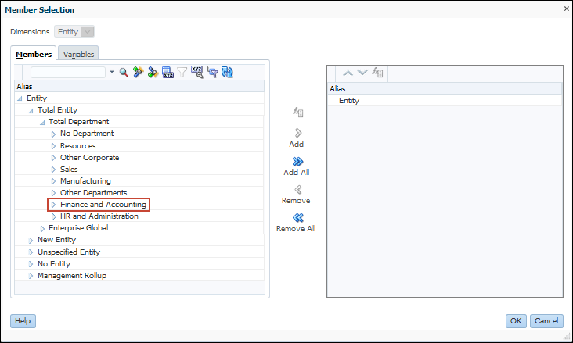Open the Dimensions Entity dropdown
Viewport: 573px width, 343px height.
click(x=88, y=32)
